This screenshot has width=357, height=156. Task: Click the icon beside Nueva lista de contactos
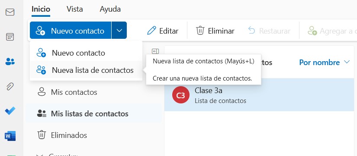41,70
